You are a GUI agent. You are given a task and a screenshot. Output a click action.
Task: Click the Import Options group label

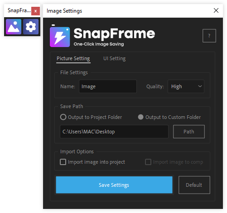point(77,151)
